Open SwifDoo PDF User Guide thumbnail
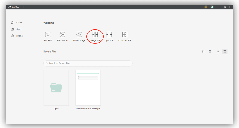This screenshot has width=239, height=128. click(x=88, y=88)
